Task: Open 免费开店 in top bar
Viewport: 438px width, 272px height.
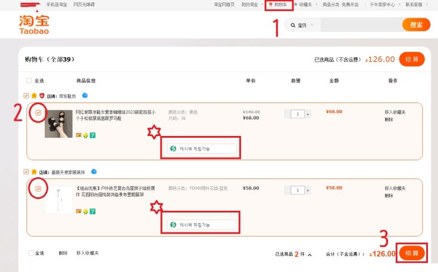Action: (x=350, y=5)
